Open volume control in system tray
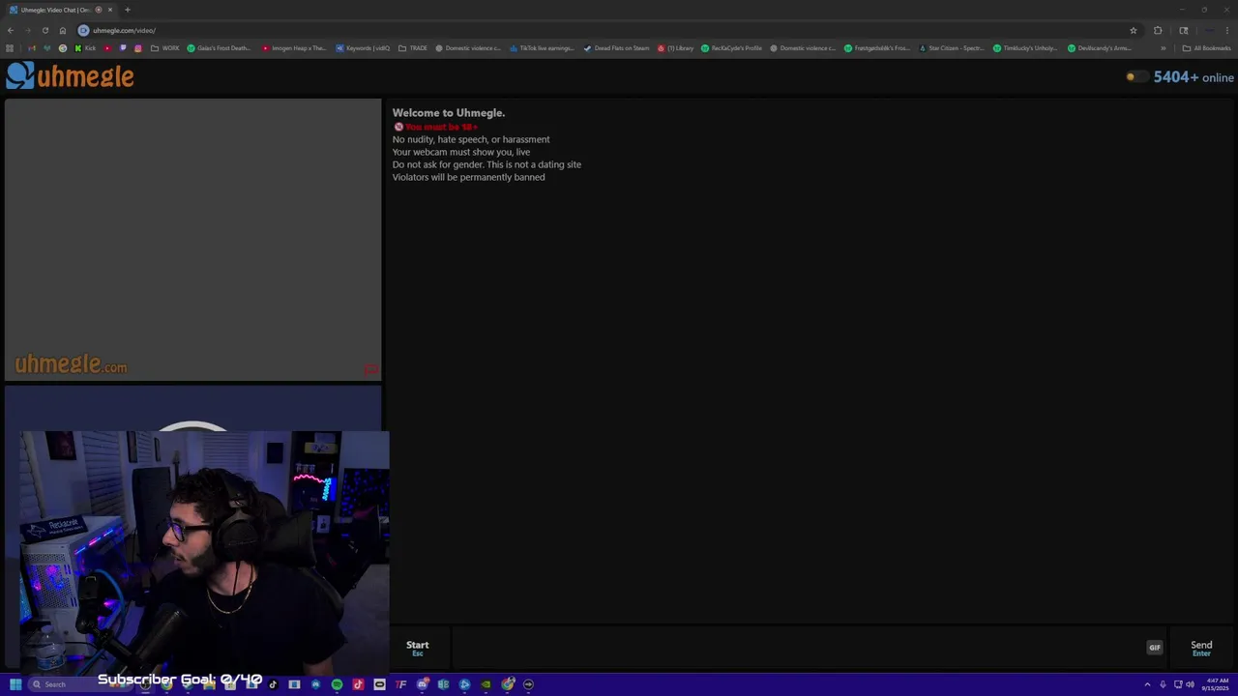 (x=1191, y=684)
